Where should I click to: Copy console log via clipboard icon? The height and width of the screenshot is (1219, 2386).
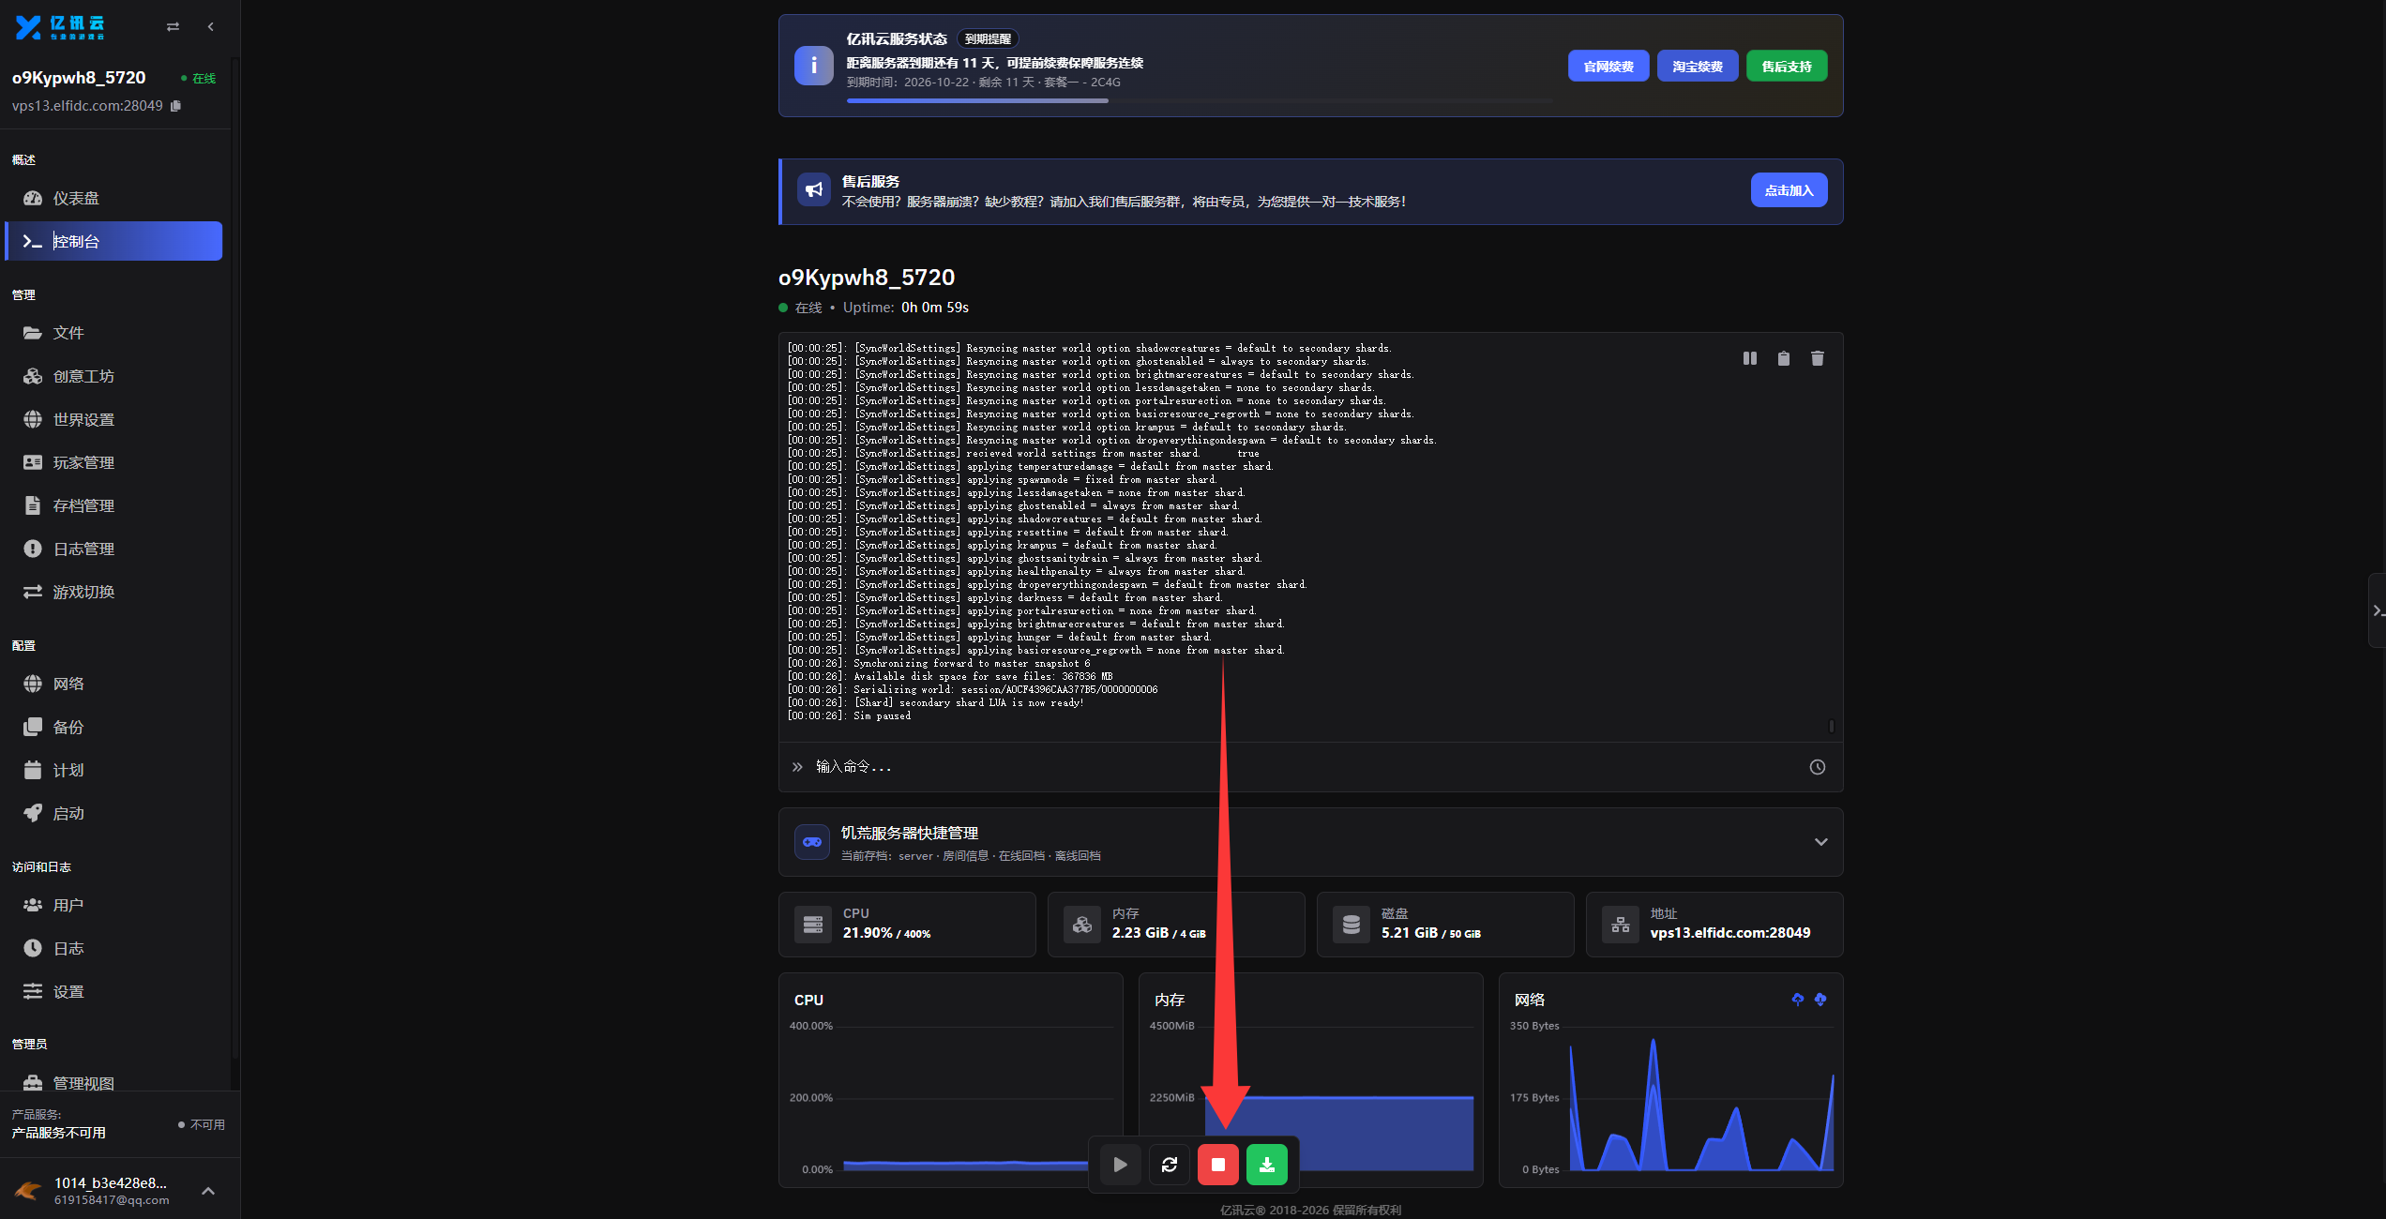click(1784, 358)
